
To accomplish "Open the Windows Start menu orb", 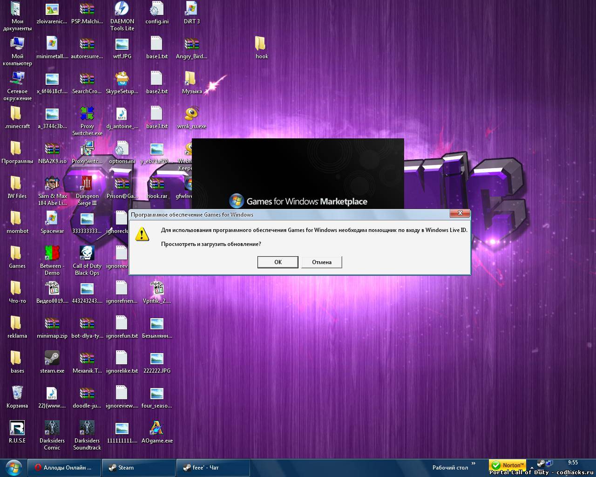I will pos(14,467).
